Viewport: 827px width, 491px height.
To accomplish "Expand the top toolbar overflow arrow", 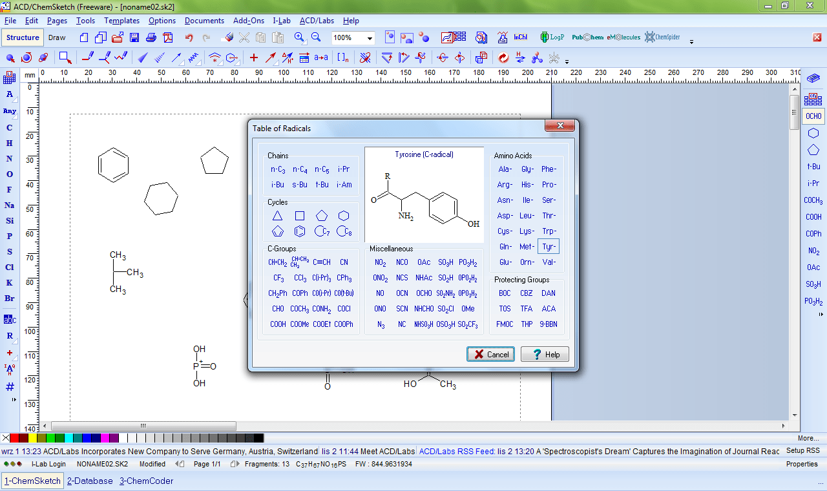I will [x=692, y=42].
